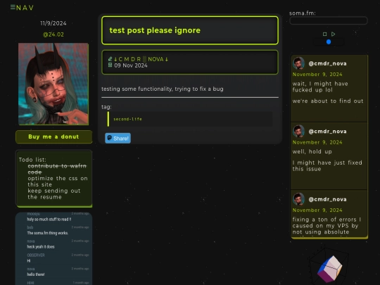The width and height of the screenshot is (380, 285).
Task: Click the soma.fm play triangle icon
Action: point(334,34)
